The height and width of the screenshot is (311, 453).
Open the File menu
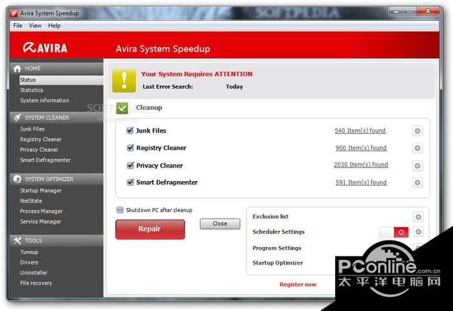coord(17,25)
